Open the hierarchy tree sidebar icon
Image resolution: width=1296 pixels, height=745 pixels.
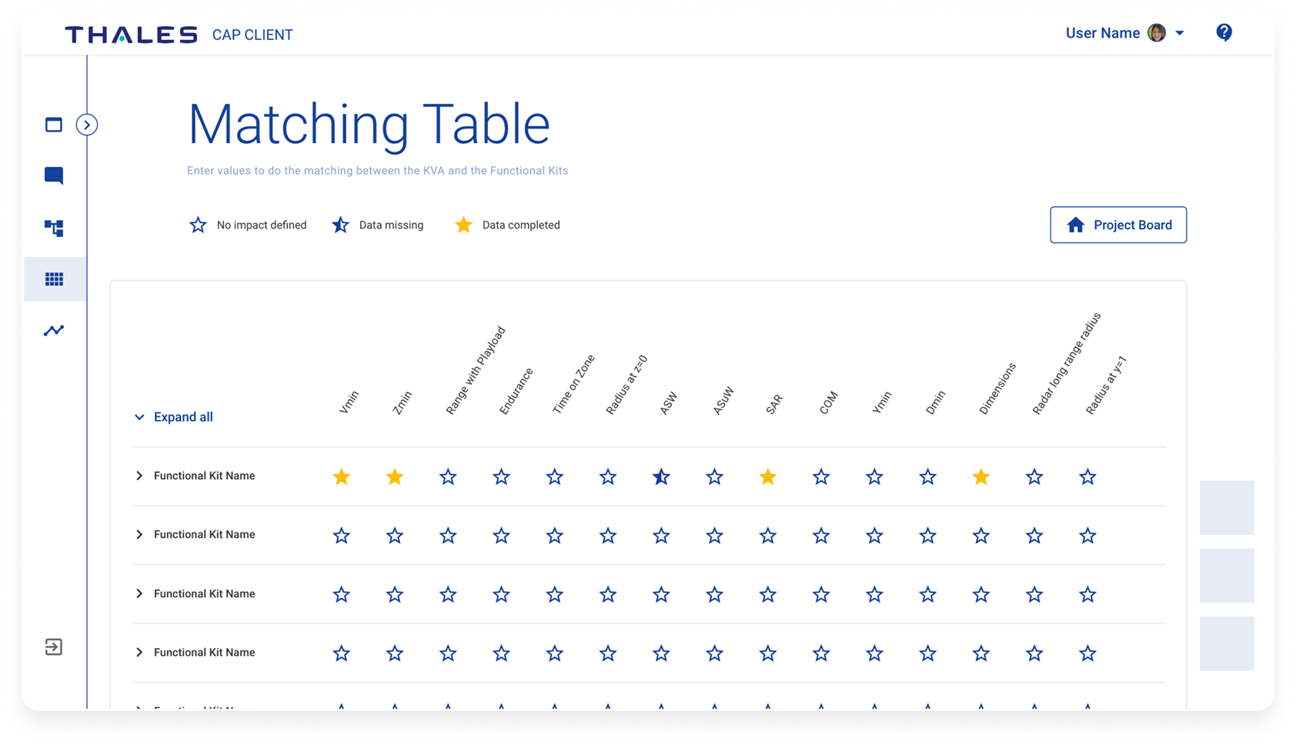(x=54, y=228)
